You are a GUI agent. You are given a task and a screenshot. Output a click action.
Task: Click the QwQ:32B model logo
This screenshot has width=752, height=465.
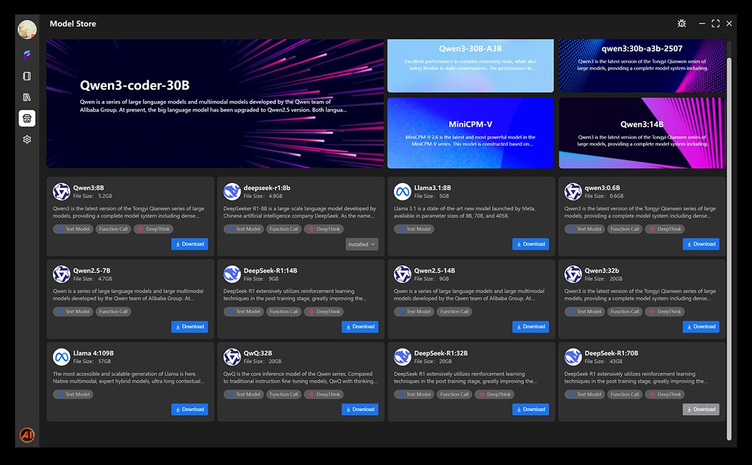[232, 357]
